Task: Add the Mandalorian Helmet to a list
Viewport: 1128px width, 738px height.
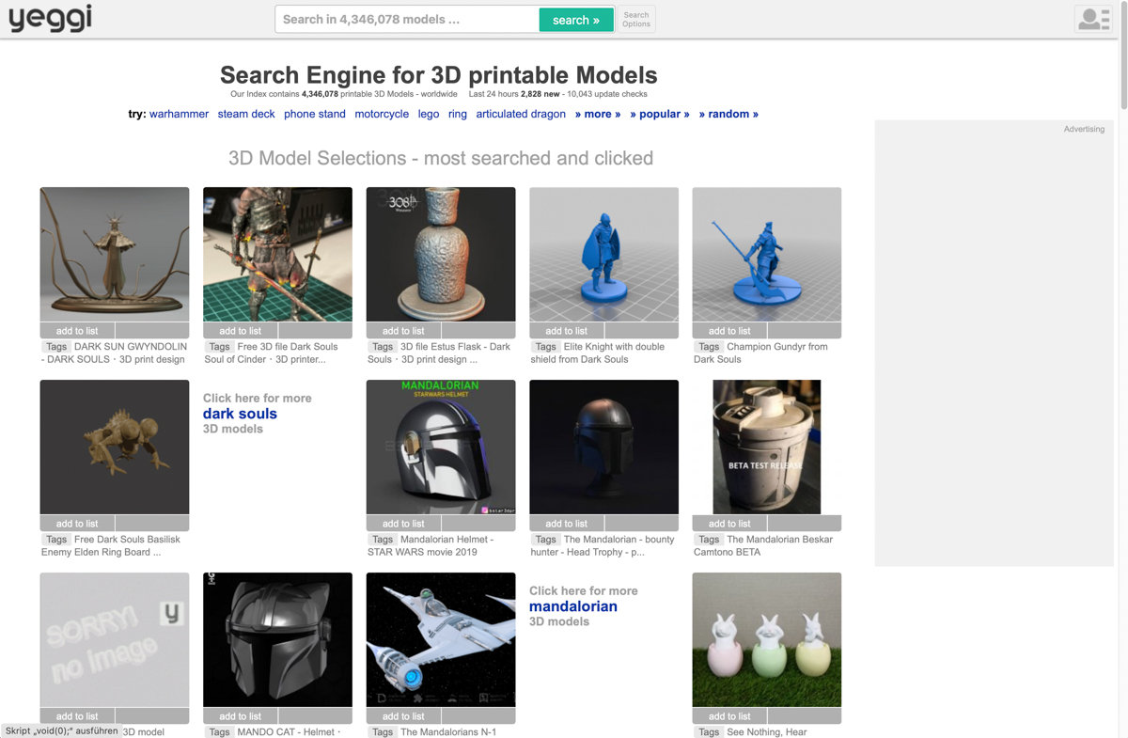Action: click(402, 523)
